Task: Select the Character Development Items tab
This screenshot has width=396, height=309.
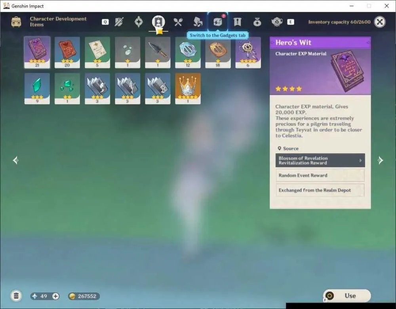Action: [x=158, y=22]
